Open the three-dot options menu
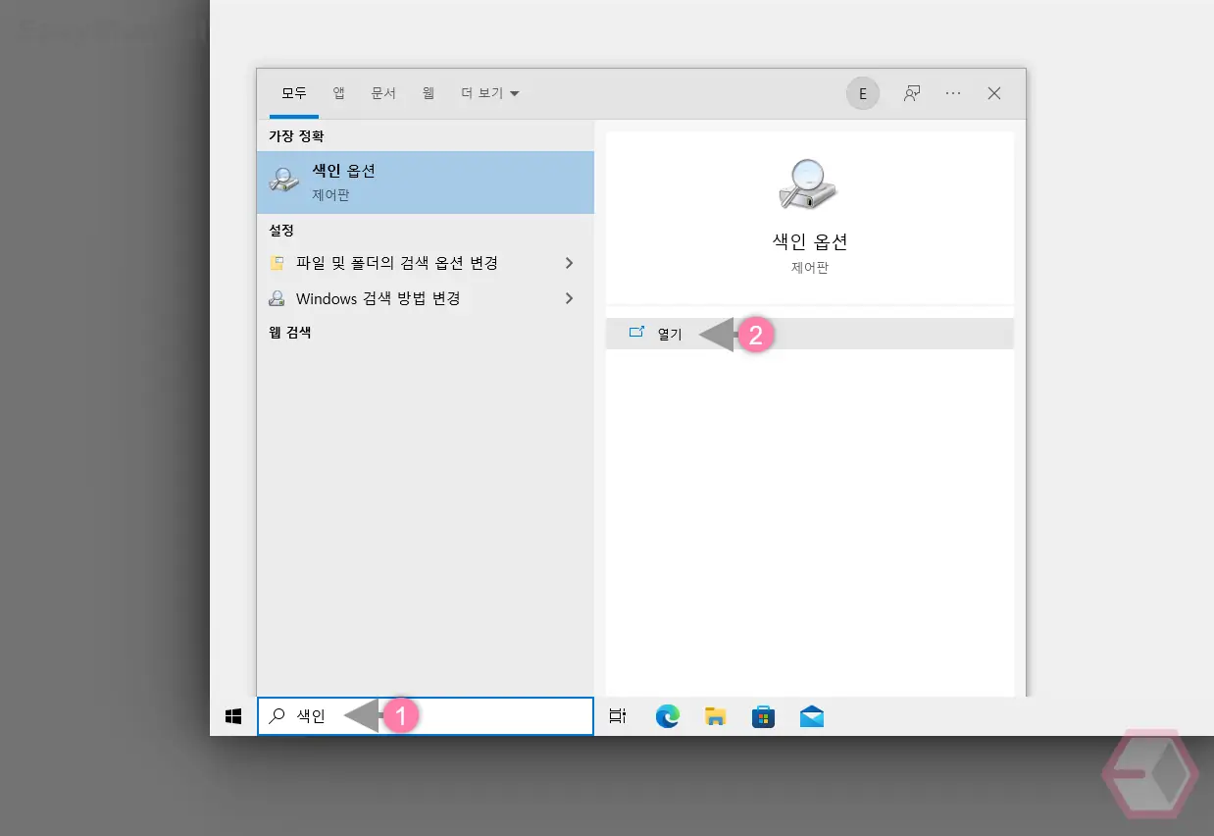The width and height of the screenshot is (1214, 836). click(953, 93)
